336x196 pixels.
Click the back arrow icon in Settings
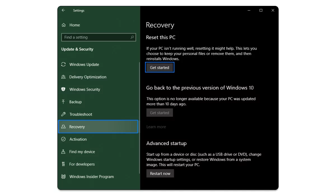(x=63, y=10)
